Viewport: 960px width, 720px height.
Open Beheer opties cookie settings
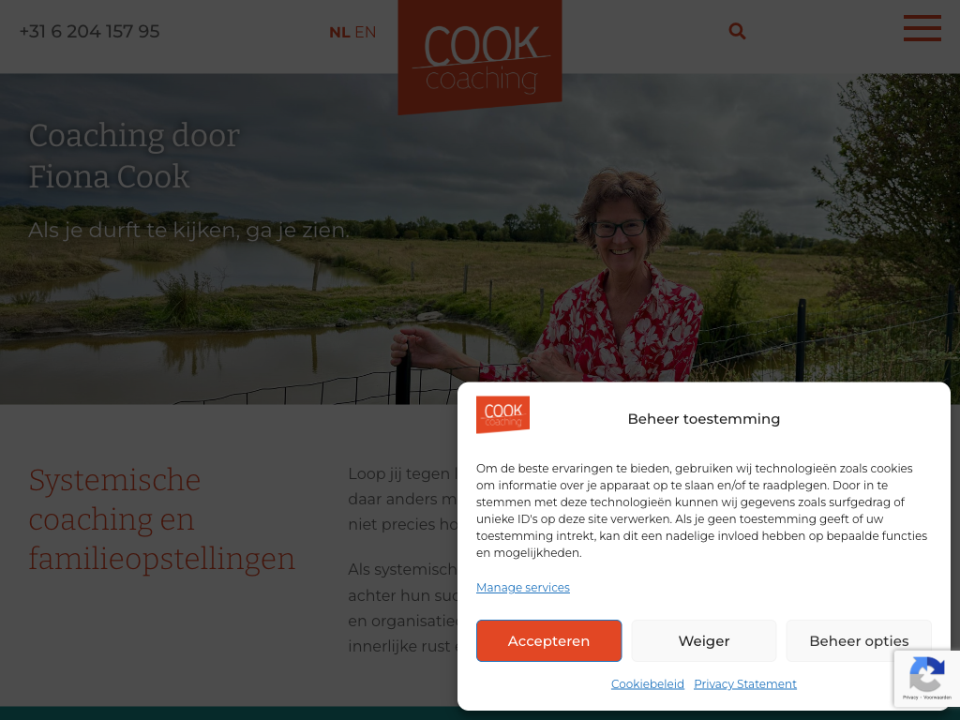click(859, 640)
